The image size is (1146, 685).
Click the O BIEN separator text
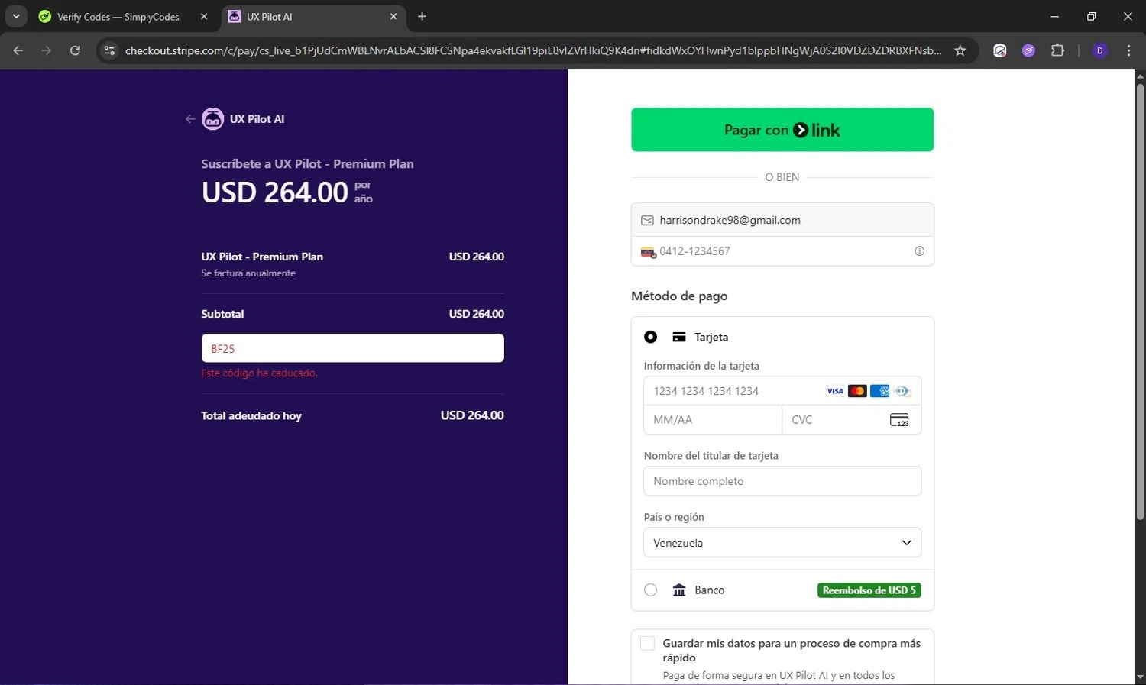tap(782, 177)
